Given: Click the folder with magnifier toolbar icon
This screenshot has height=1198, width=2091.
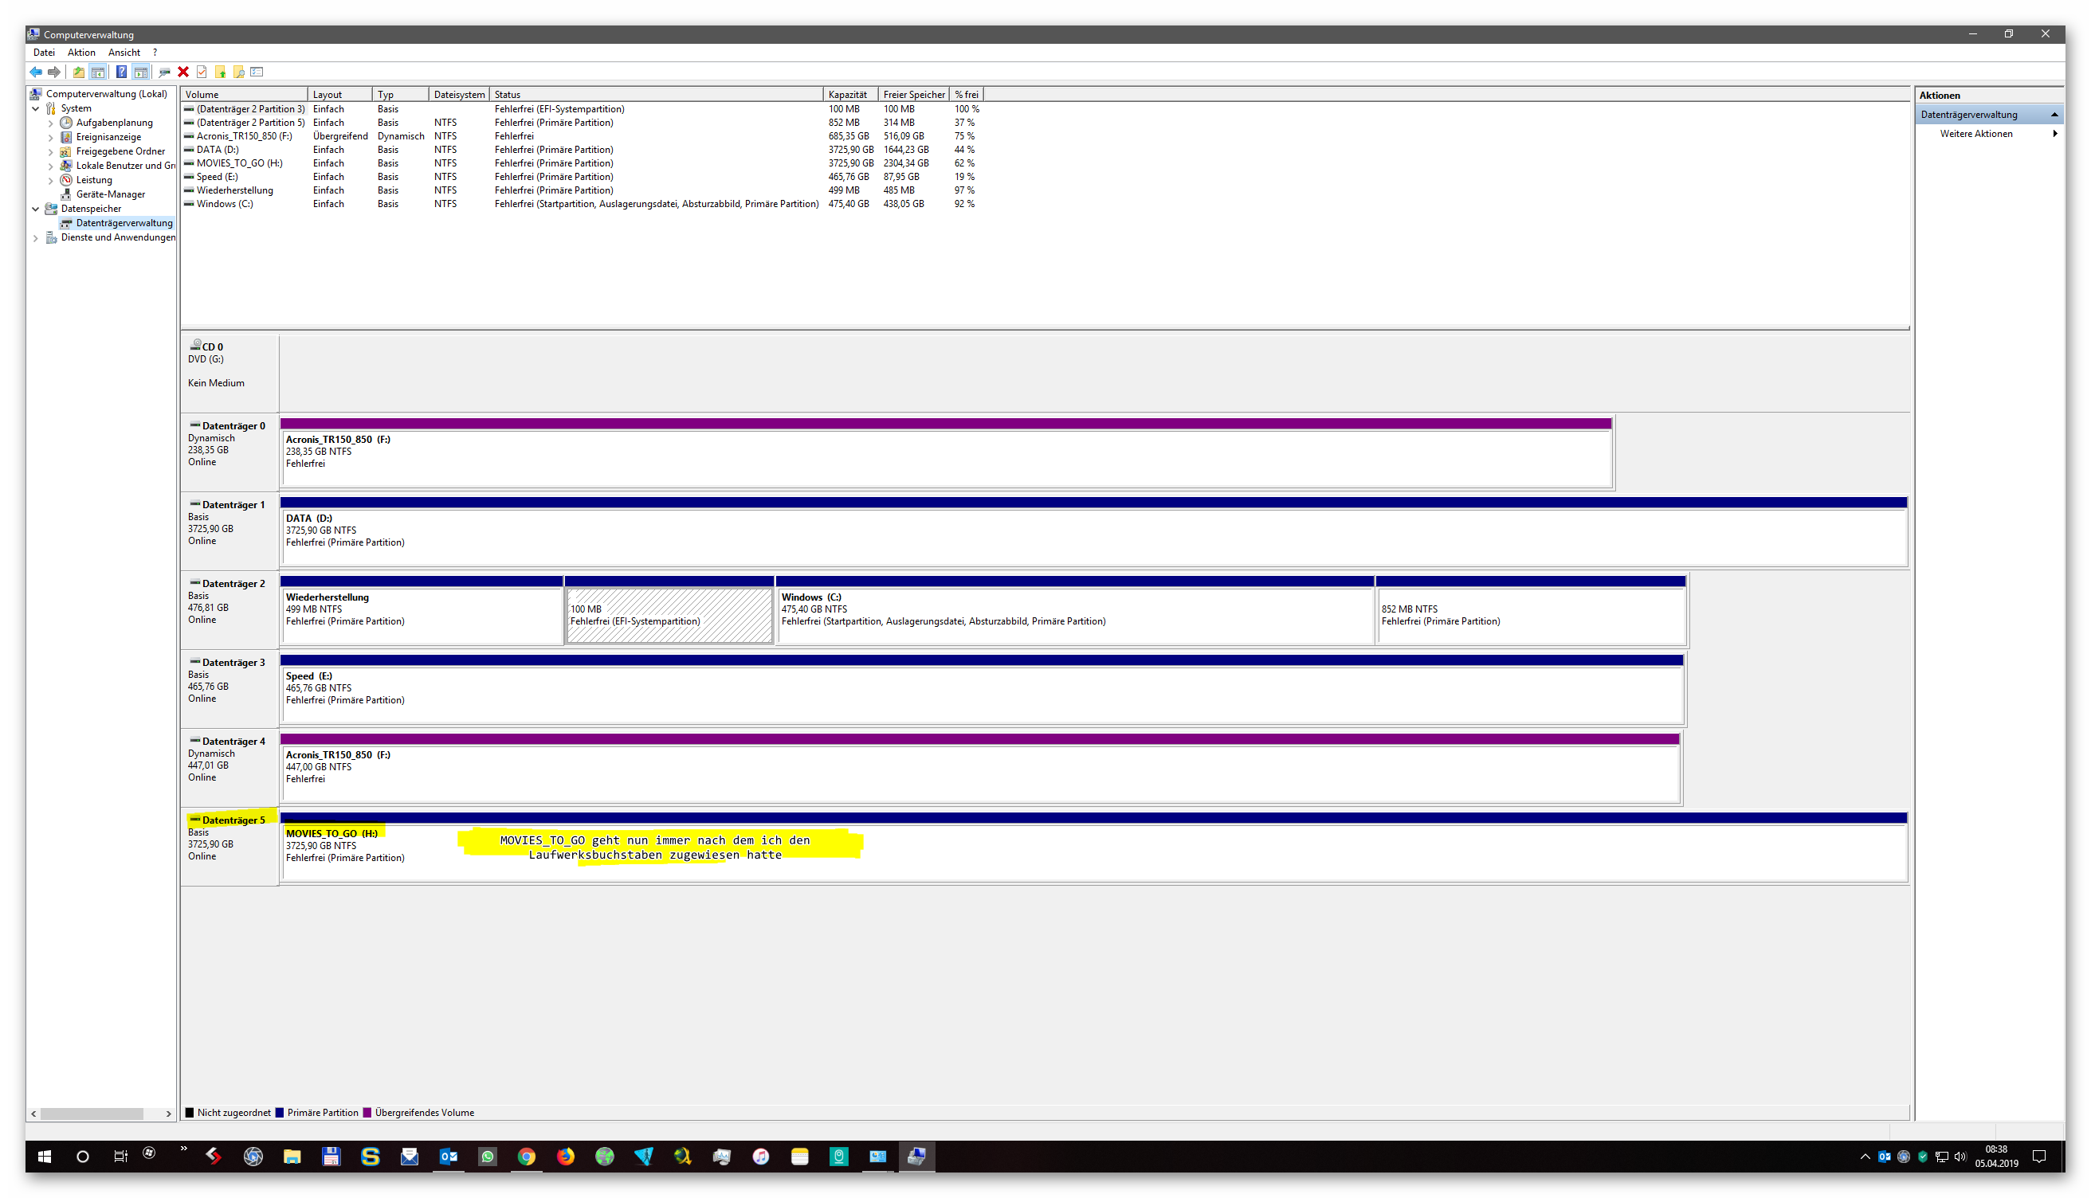Looking at the screenshot, I should [238, 72].
